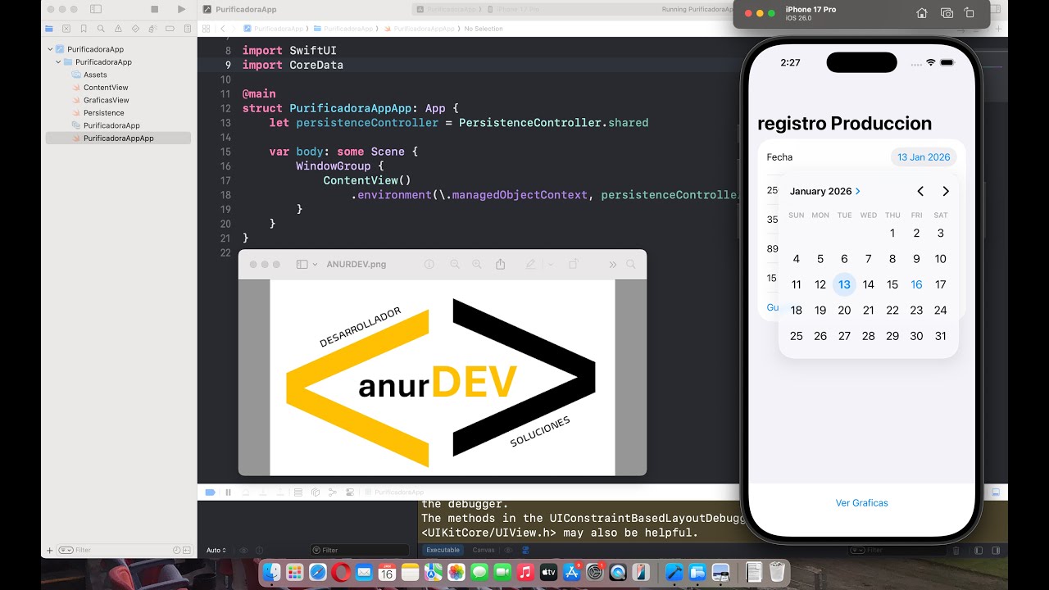Zoom in on ANURDEV.png in Preview
This screenshot has width=1049, height=590.
coord(476,265)
